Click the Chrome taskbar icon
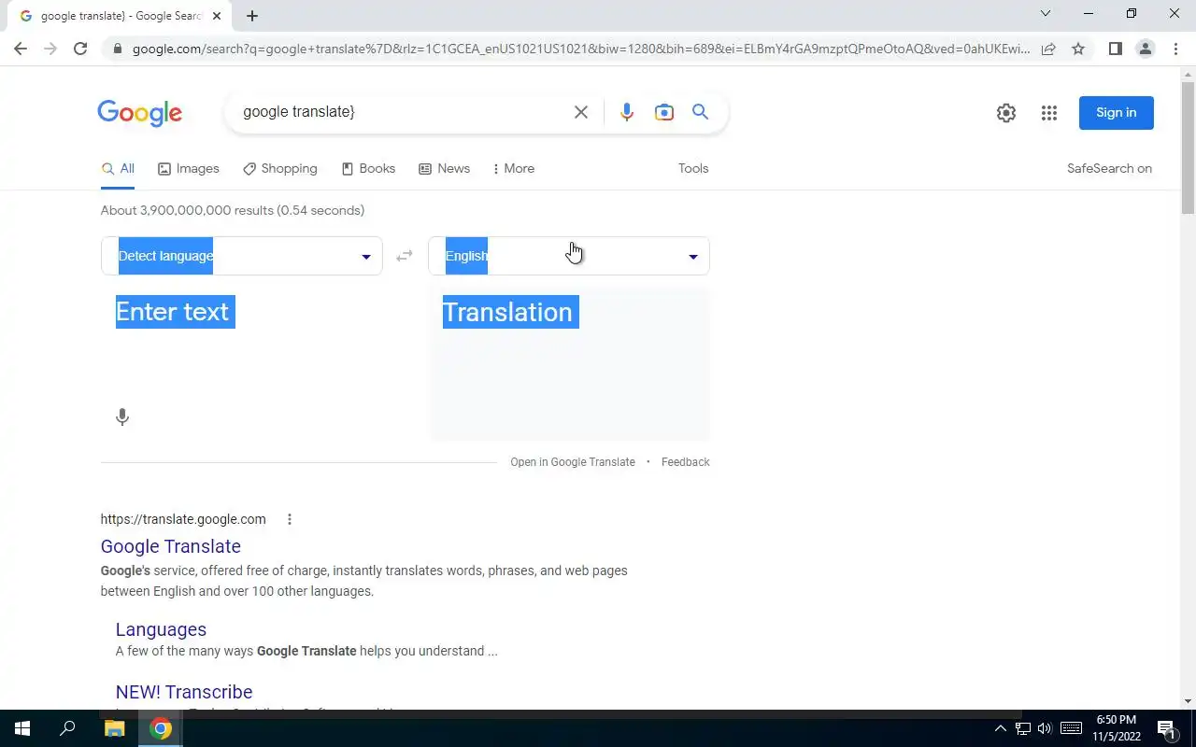 click(x=161, y=728)
